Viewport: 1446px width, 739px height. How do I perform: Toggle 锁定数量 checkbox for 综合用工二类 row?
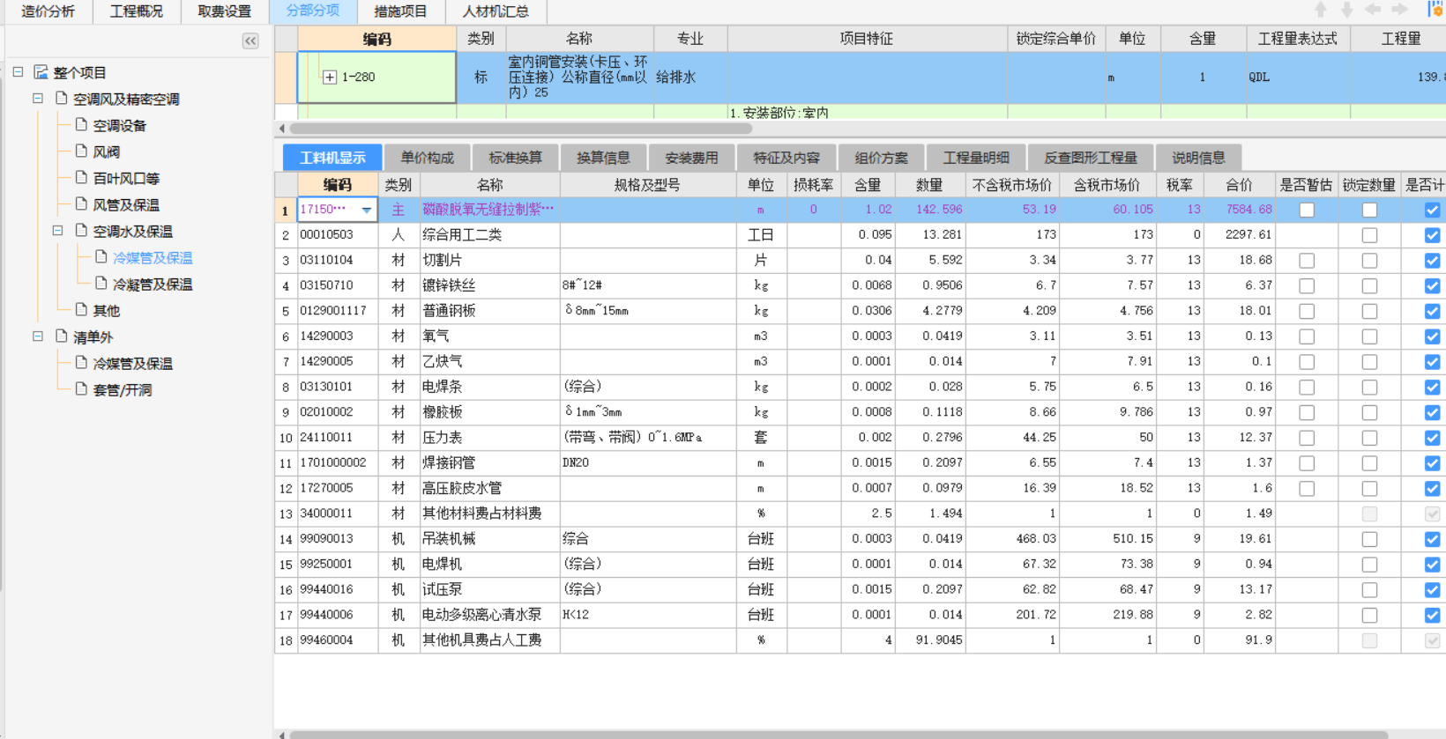click(1369, 235)
